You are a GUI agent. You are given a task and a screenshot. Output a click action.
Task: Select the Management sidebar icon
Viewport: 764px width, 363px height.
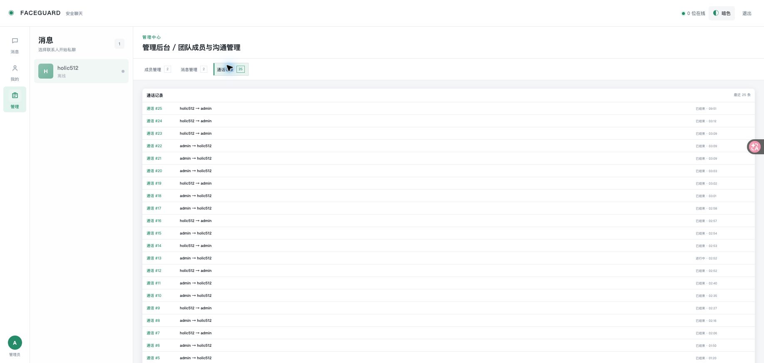pos(15,99)
